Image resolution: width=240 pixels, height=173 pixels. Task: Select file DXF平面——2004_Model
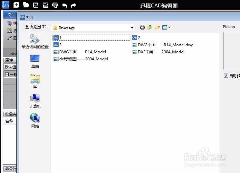[x=158, y=52]
